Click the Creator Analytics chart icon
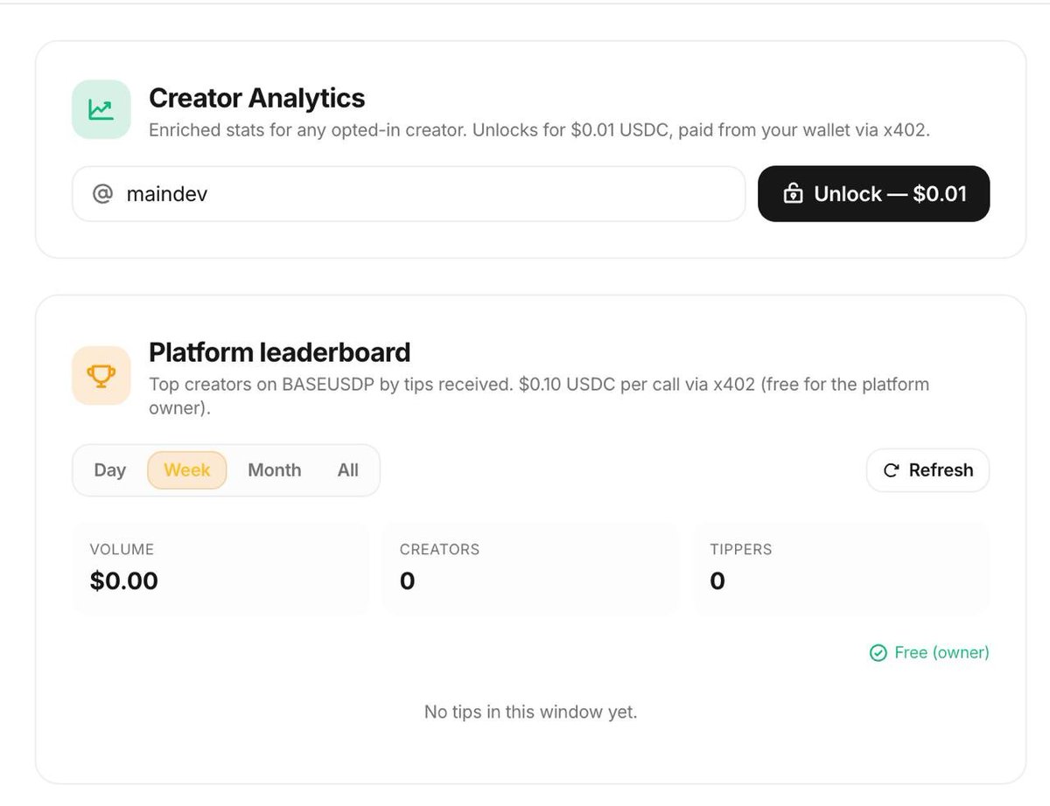1050x806 pixels. (x=101, y=110)
